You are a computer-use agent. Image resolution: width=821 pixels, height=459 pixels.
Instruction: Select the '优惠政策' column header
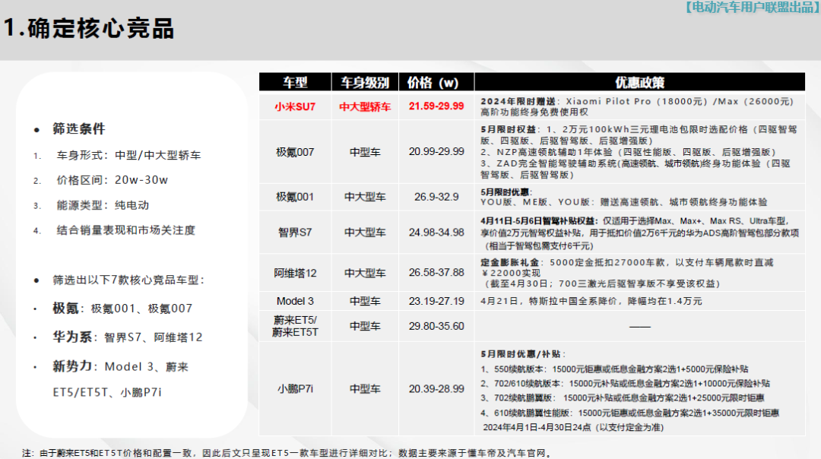640,82
